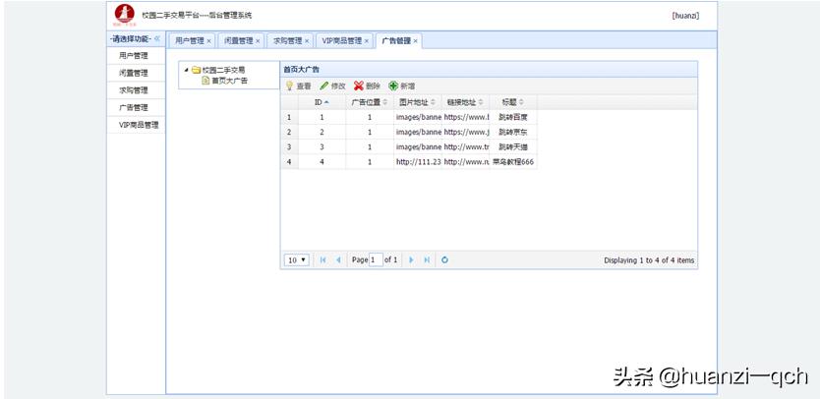Click the Displaying 1 to 4 of 4 items text
The image size is (820, 399).
(649, 259)
